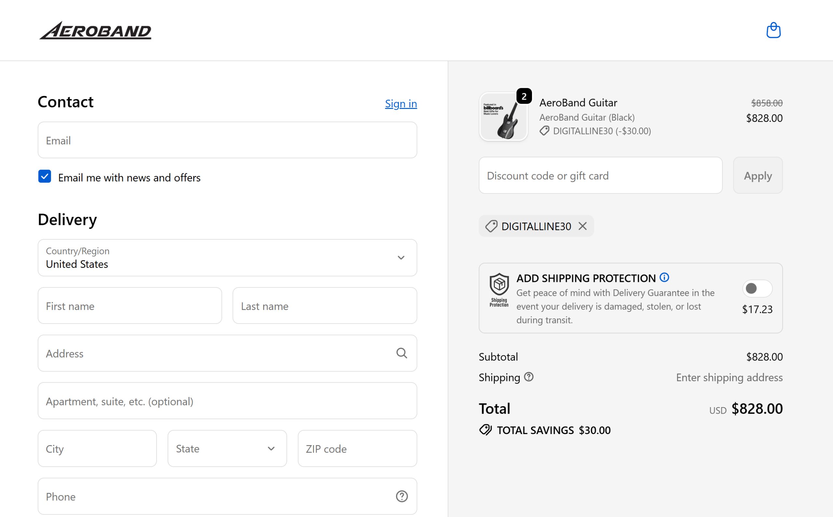Viewport: 833px width, 517px height.
Task: Click the AeroBand logo
Action: (95, 31)
